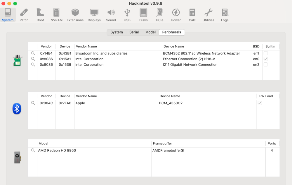Viewport: 292px width, 185px height.
Task: Open the Sound toolbar section
Action: tap(111, 15)
